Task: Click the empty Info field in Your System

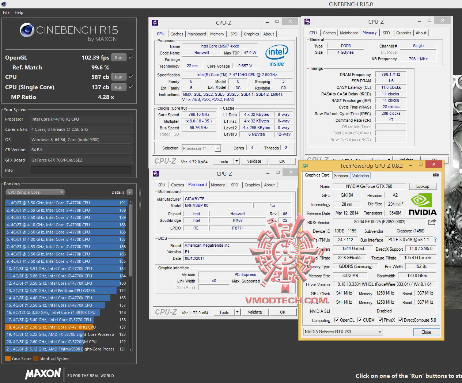Action: coord(81,170)
